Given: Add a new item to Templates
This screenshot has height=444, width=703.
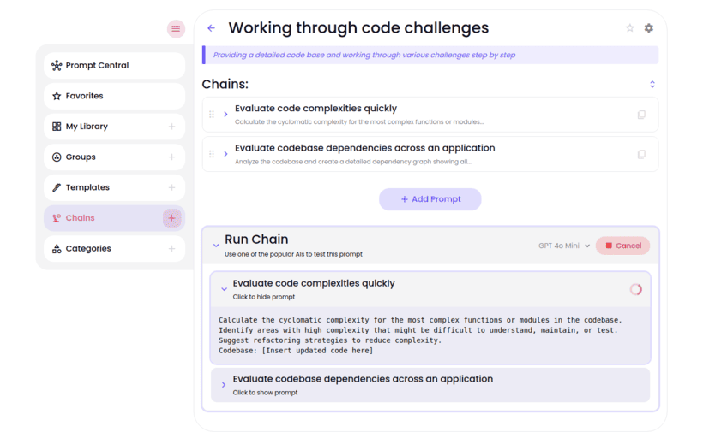Looking at the screenshot, I should click(171, 187).
